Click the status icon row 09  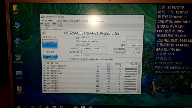(44, 71)
